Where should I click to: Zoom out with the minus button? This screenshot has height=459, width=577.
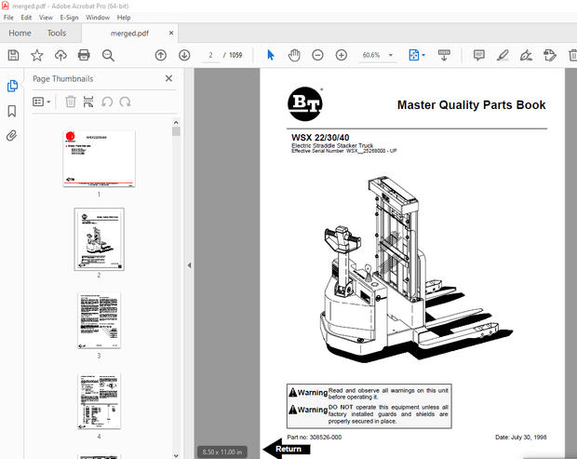tap(317, 55)
